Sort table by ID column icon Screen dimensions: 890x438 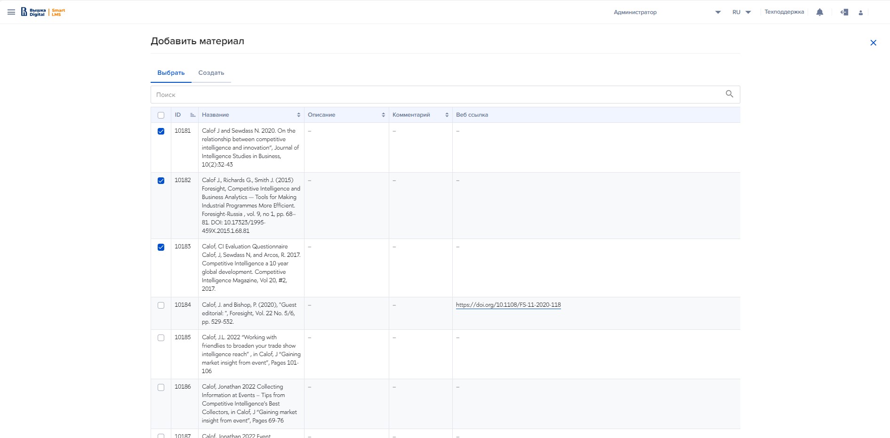192,115
